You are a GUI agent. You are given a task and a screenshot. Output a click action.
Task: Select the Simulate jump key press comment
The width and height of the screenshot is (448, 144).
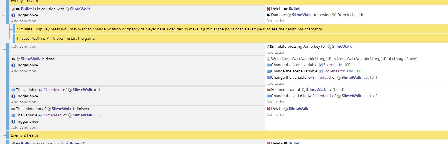232,29
